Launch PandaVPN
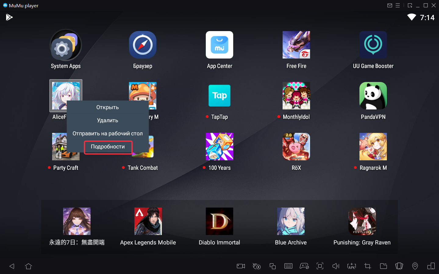The height and width of the screenshot is (274, 439). point(373,96)
